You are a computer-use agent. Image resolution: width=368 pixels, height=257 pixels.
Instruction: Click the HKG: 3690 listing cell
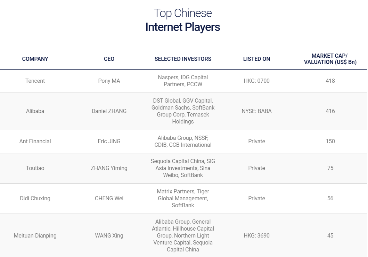click(x=256, y=236)
